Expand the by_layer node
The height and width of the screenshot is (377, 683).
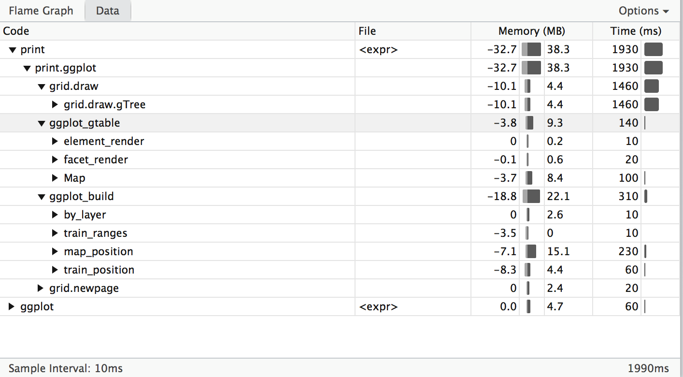pyautogui.click(x=55, y=215)
